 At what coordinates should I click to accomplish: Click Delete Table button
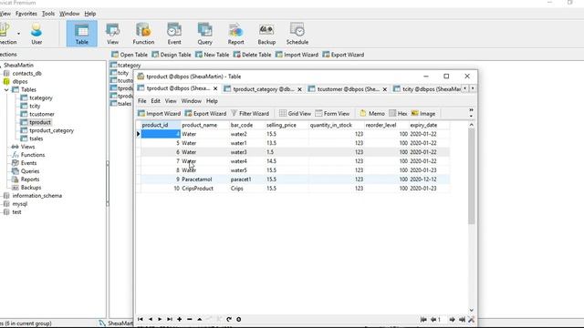pos(252,55)
